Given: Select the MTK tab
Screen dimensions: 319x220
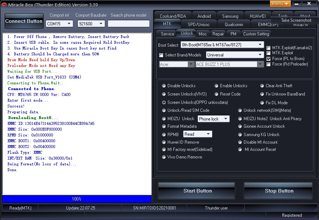Looking at the screenshot, I should 167,24.
